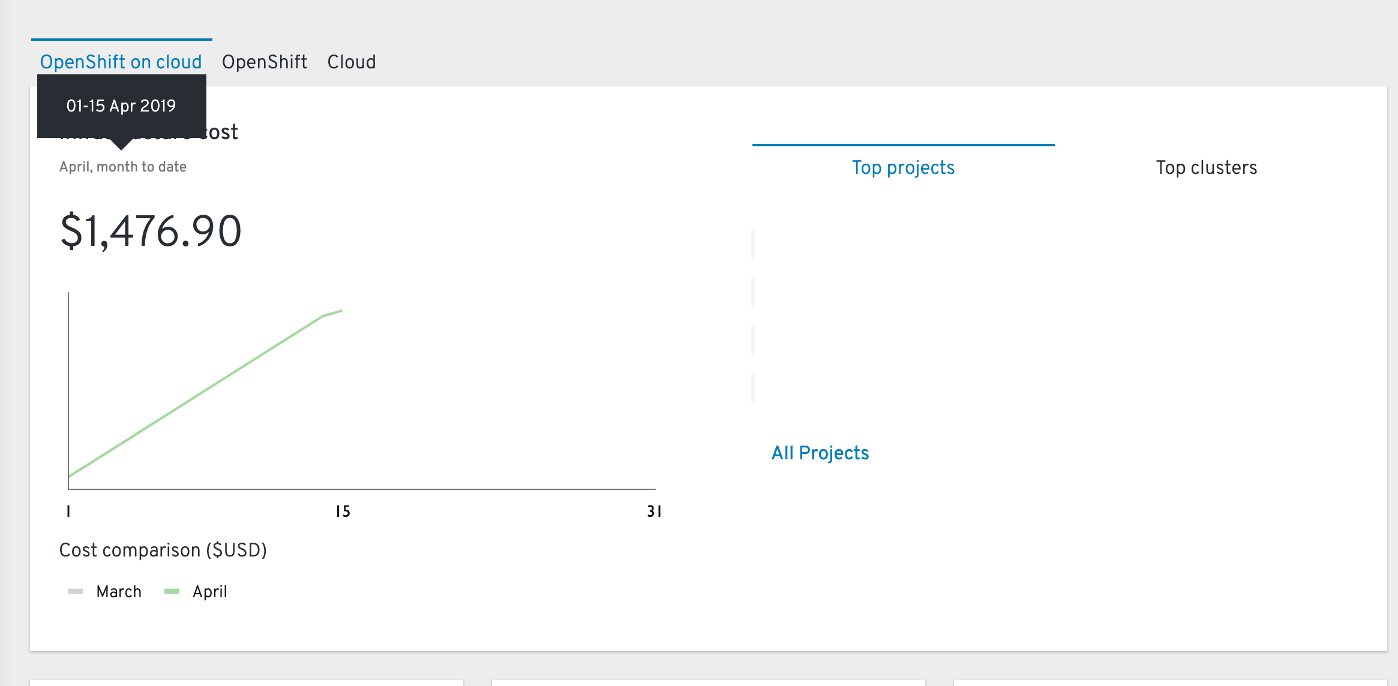Switch to the Top clusters tab
Image resolution: width=1398 pixels, height=686 pixels.
(1206, 167)
